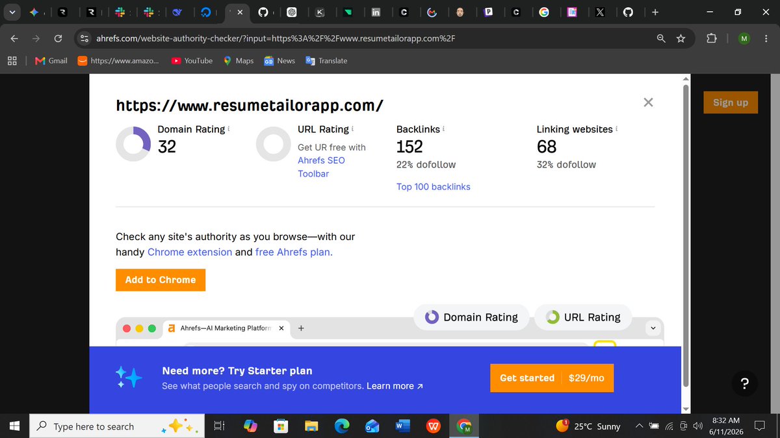Screen dimensions: 780x438
Task: Open the Maps bookmark
Action: click(x=238, y=60)
